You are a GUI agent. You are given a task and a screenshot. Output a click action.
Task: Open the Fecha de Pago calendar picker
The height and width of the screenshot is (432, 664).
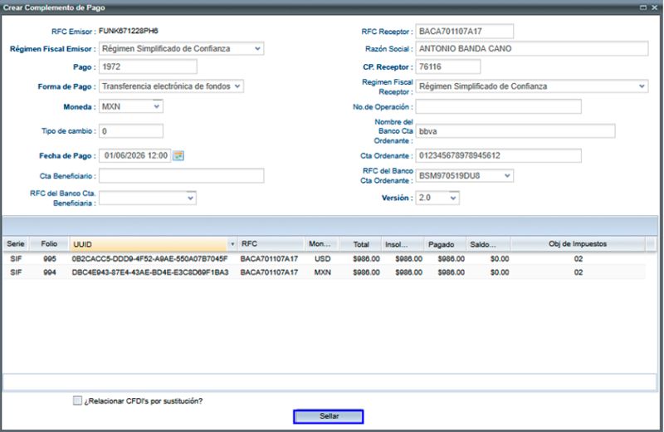coord(178,155)
